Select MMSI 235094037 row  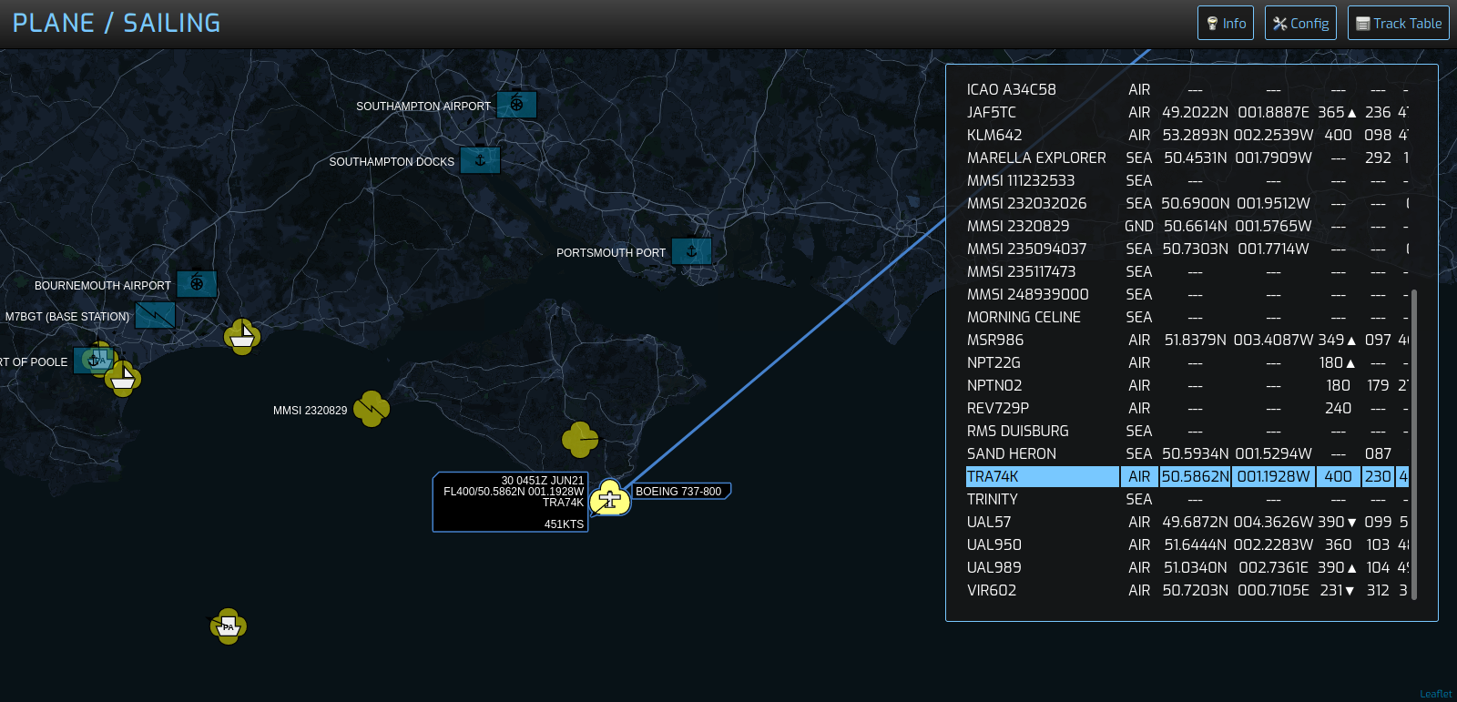coord(1187,249)
